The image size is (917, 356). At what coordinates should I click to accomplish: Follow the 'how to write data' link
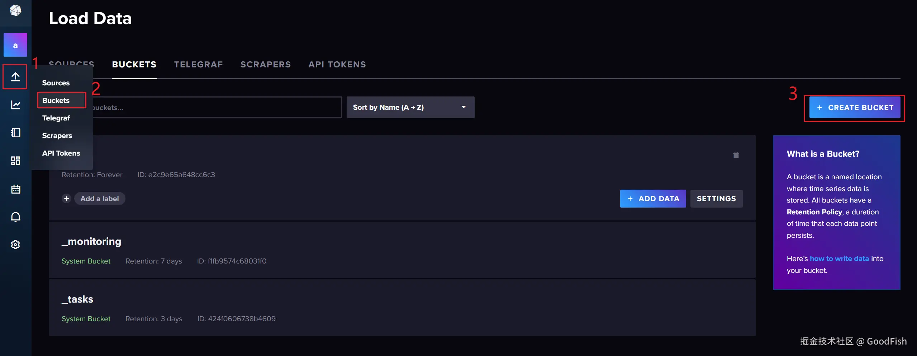pos(839,258)
